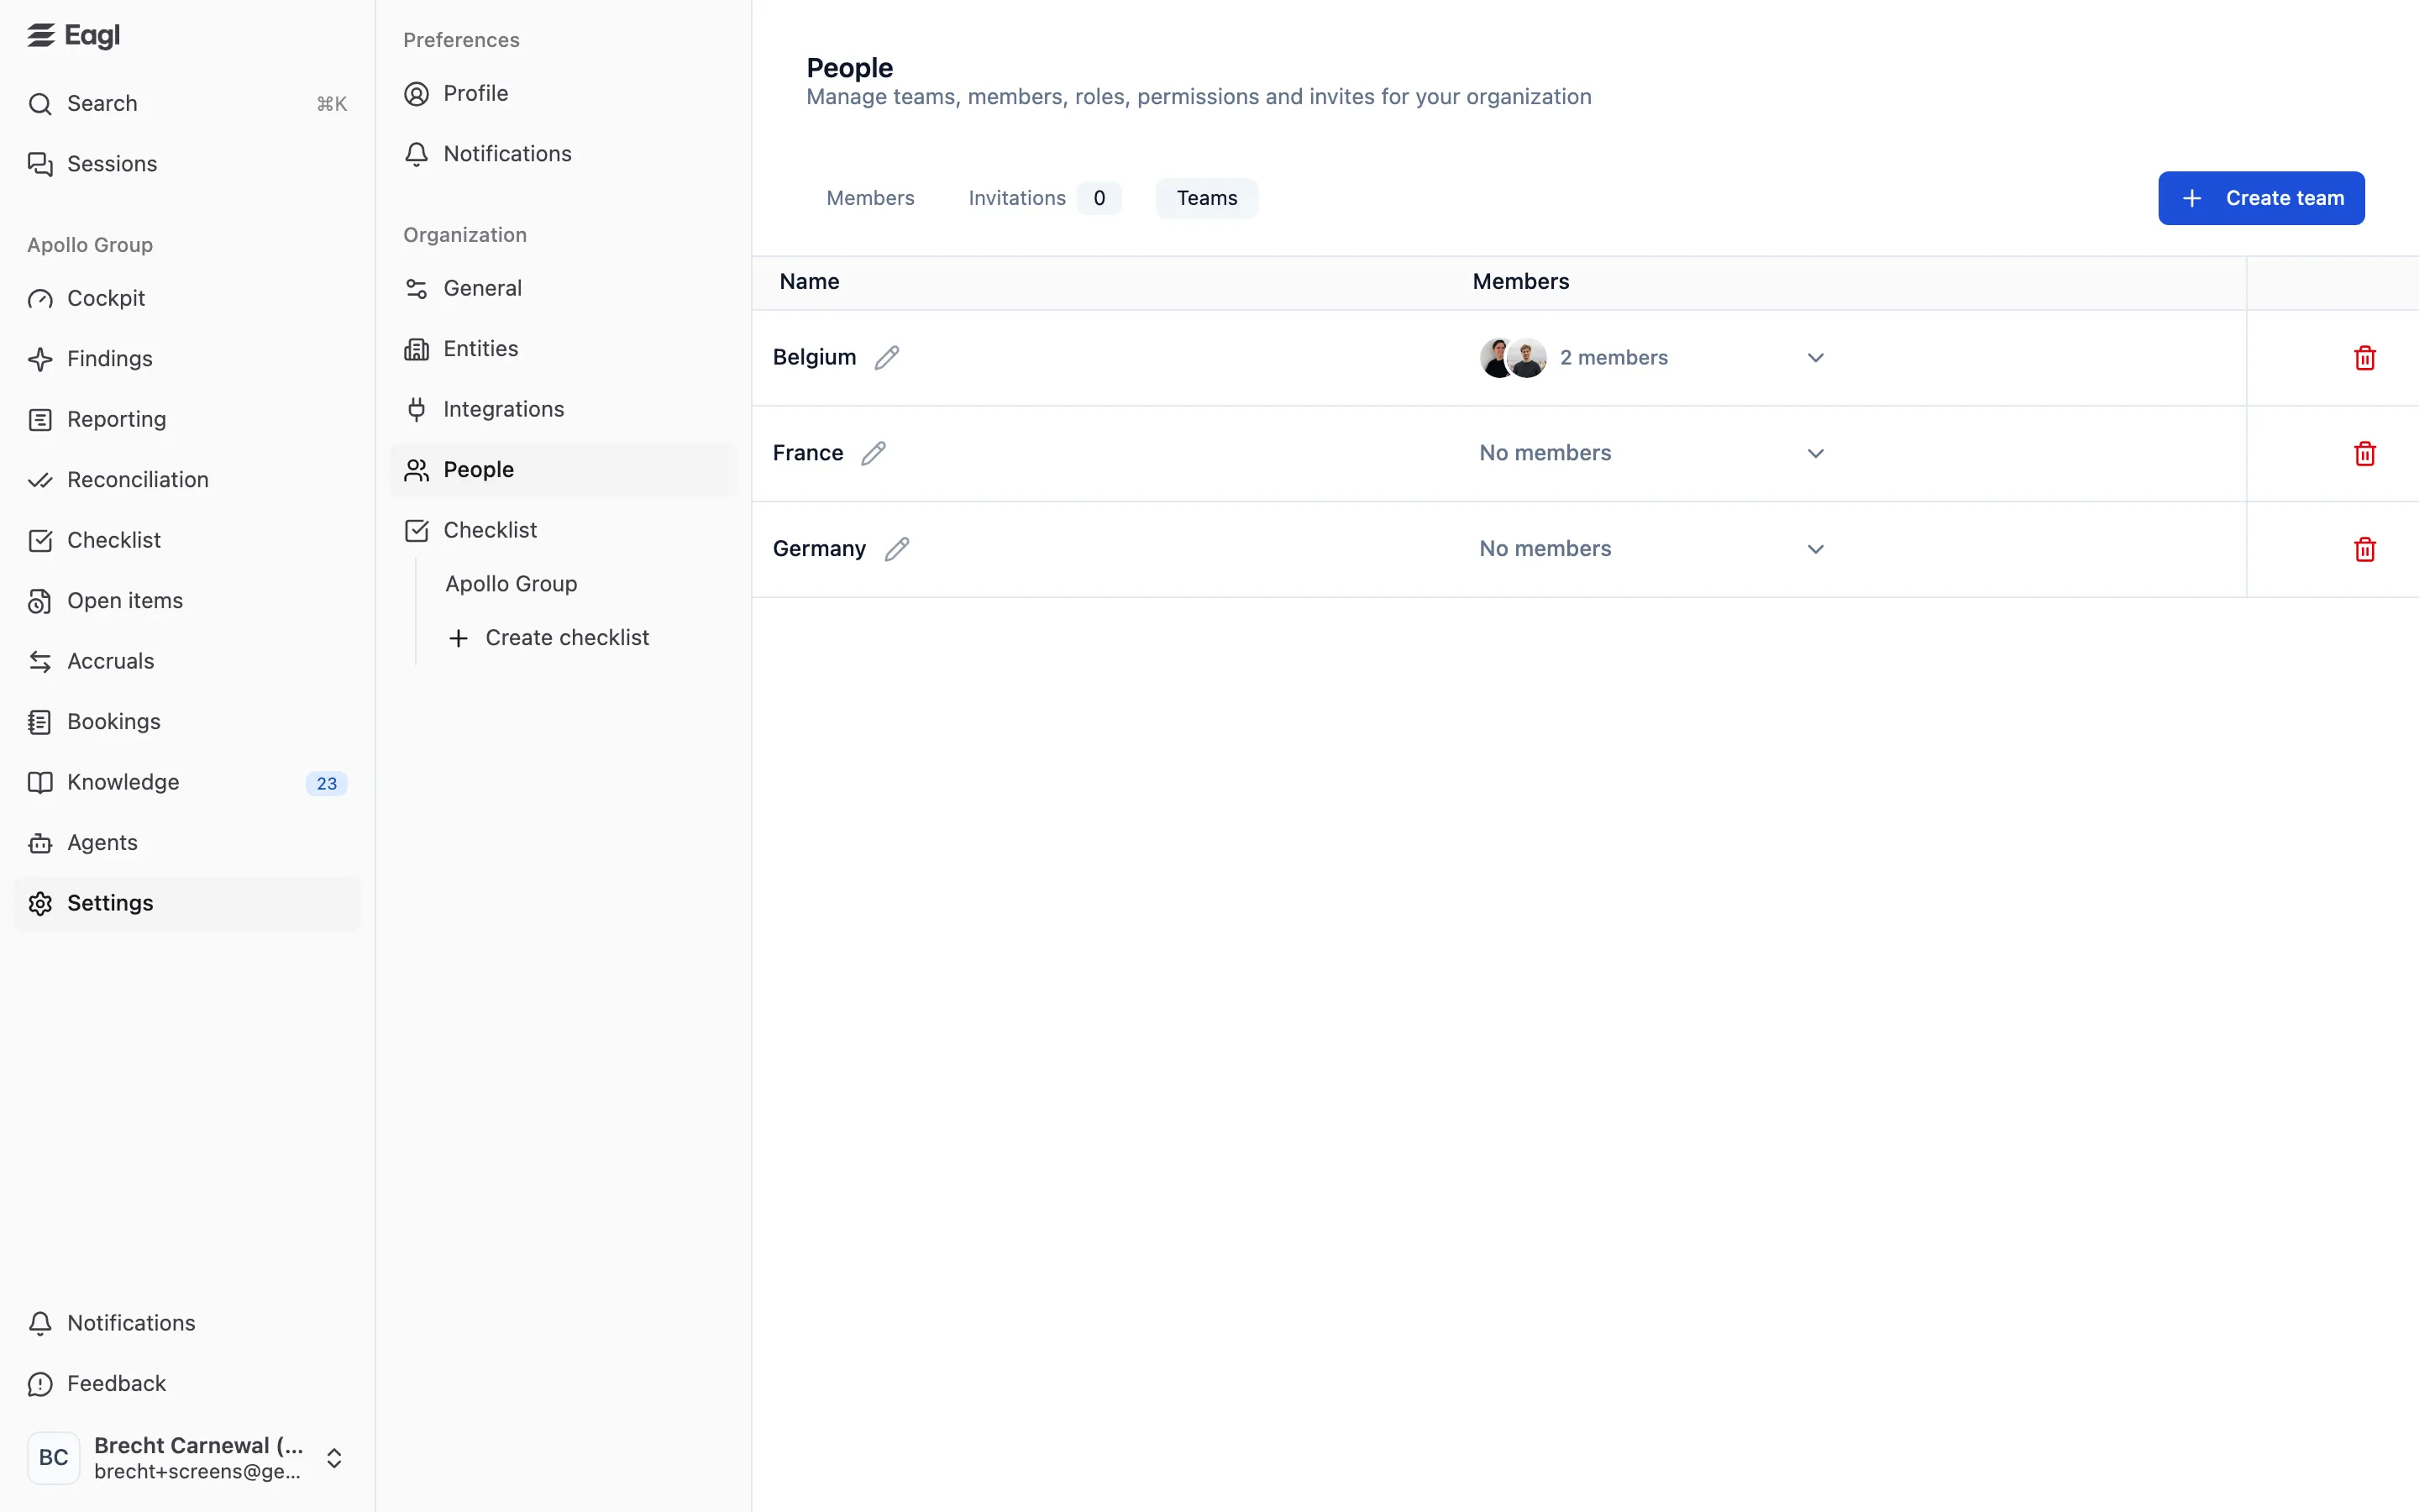The image size is (2419, 1512).
Task: Open Open items in the sidebar
Action: tap(187, 601)
